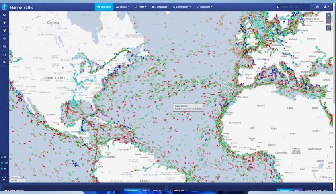
Task: Go to the Companies menu item
Action: coord(160,7)
